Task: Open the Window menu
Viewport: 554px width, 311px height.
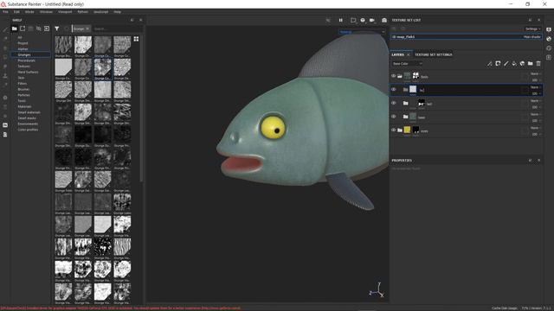Action: click(46, 11)
